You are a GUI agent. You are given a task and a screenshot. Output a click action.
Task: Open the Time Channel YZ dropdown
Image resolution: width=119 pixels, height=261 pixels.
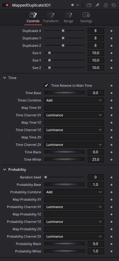74,130
